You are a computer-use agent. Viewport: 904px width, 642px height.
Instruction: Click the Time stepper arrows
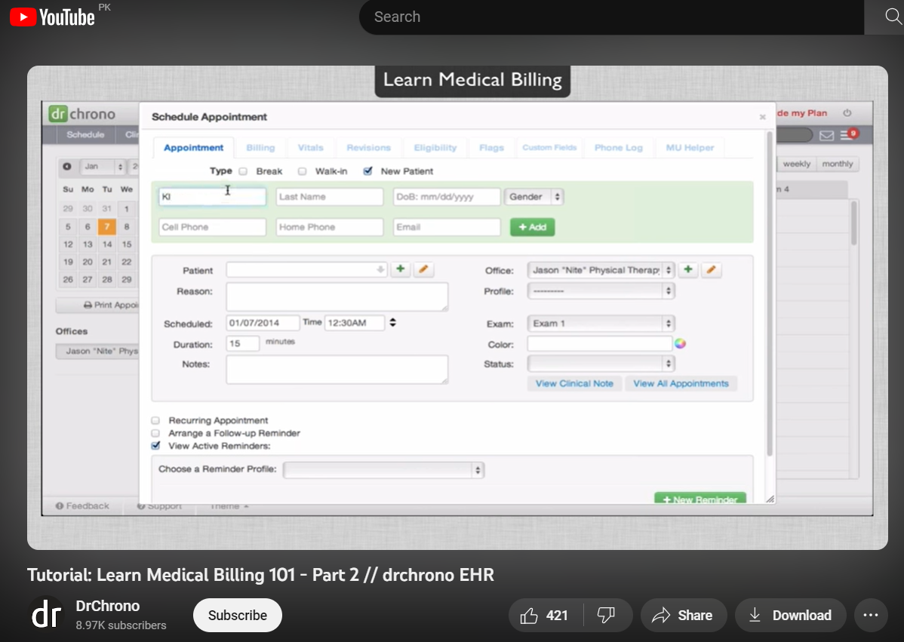coord(392,323)
